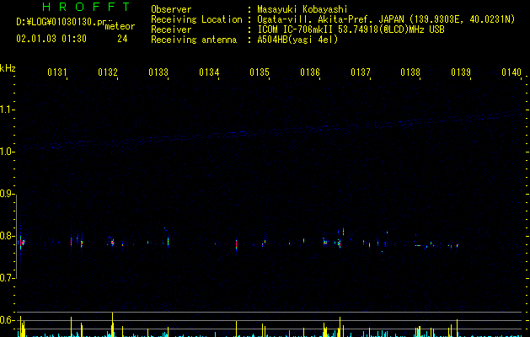
Task: Click time marker 0132
Action: 108,72
